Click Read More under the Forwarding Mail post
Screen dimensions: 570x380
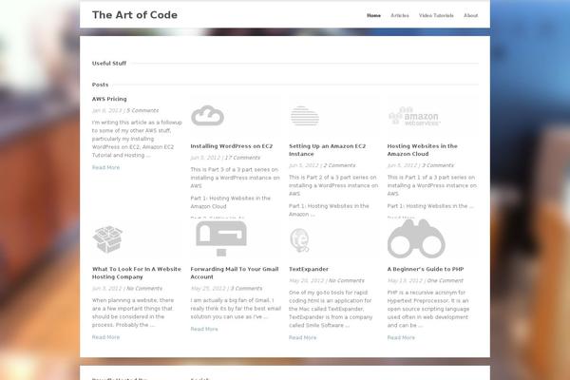pyautogui.click(x=204, y=329)
